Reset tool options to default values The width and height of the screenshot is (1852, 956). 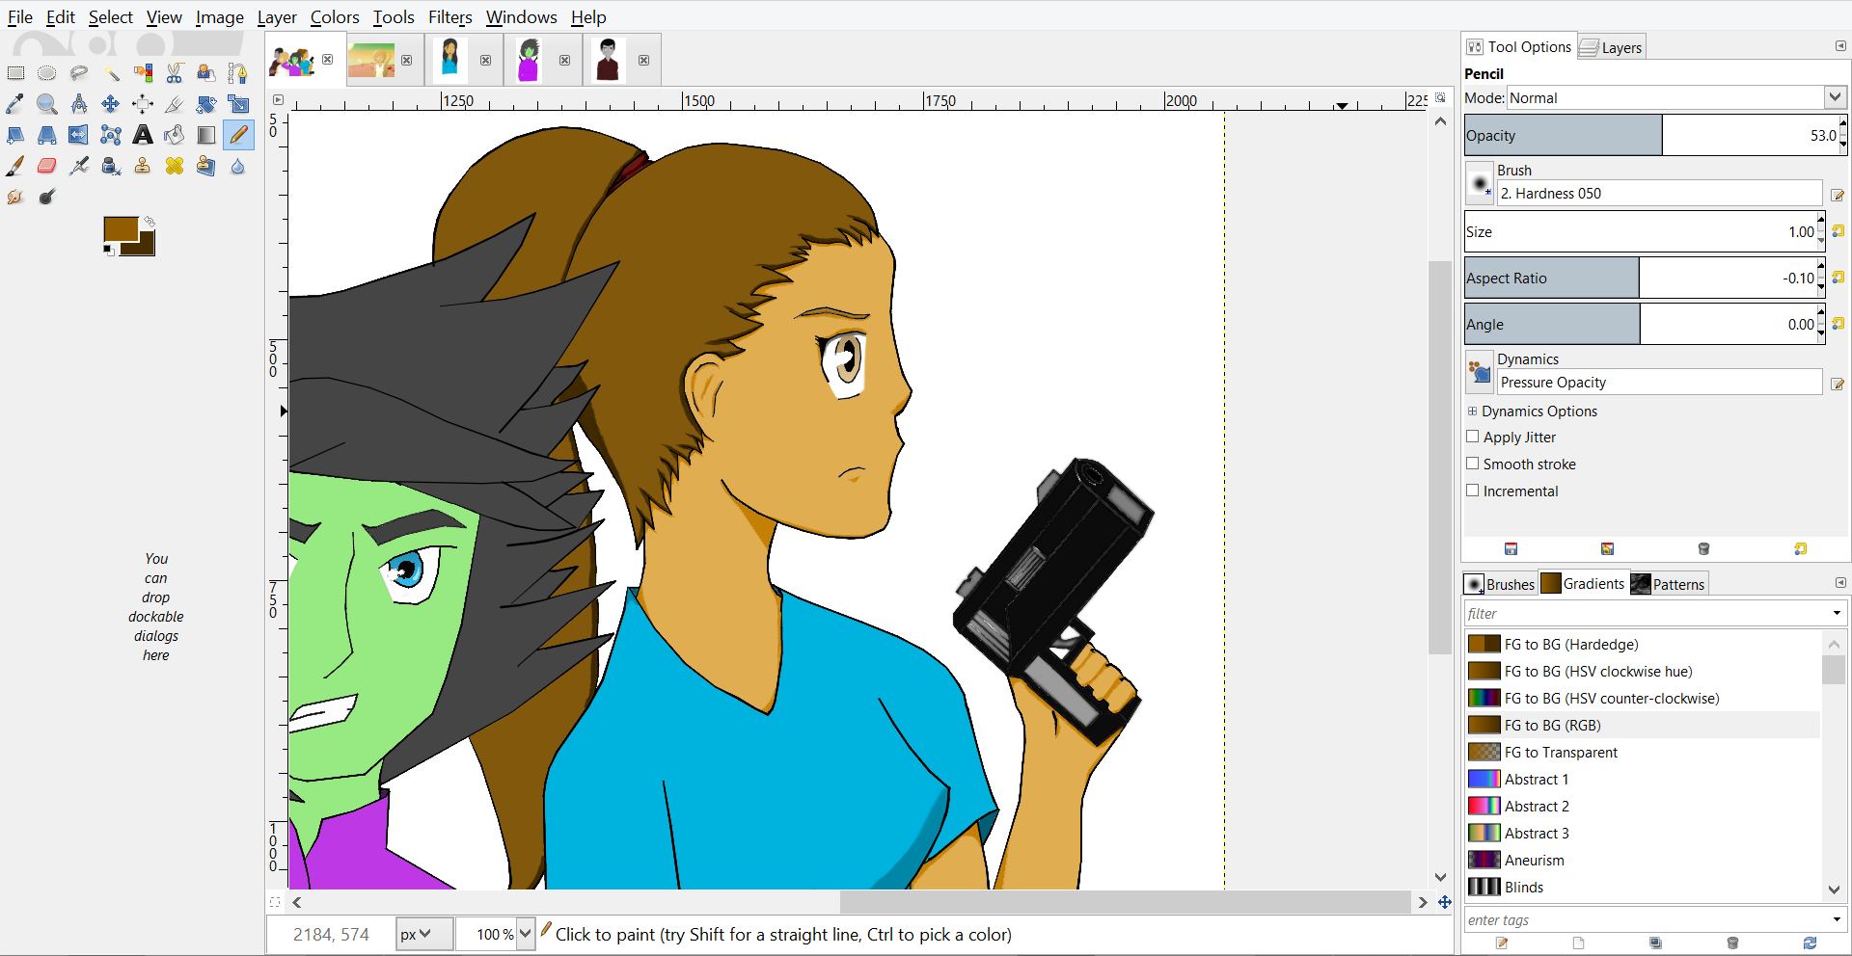[1801, 548]
